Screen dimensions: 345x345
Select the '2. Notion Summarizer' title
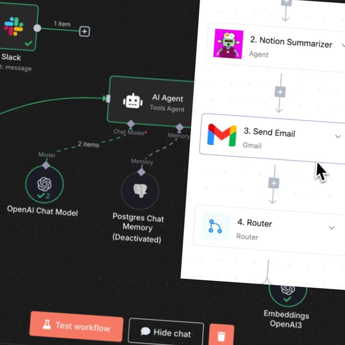point(291,42)
